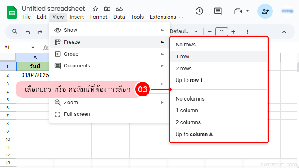Close the open View menu
The height and width of the screenshot is (168, 299).
pos(58,17)
